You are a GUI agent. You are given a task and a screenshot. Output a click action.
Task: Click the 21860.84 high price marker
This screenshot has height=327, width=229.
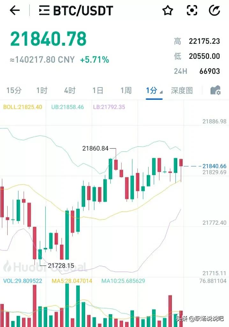(95, 148)
